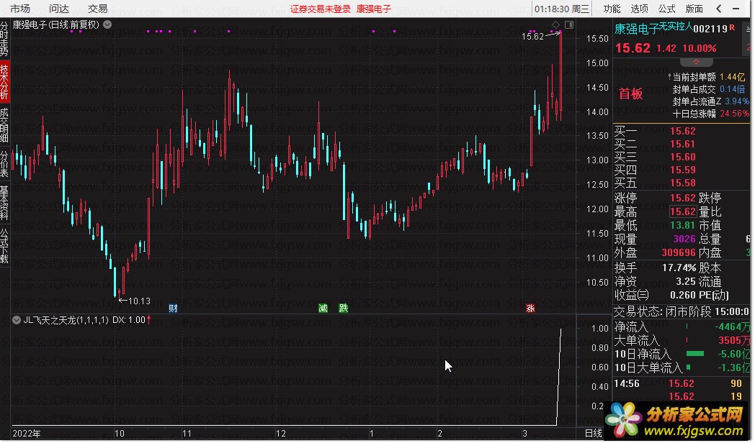
Task: Click the 交易状态: 闭市阶段 status line
Action: (681, 311)
